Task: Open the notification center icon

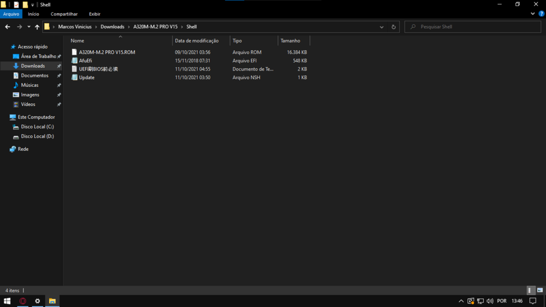Action: tap(533, 301)
